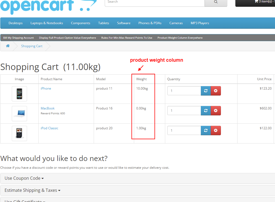The image size is (275, 202).
Task: Delete iPod Classic from the cart
Action: (216, 131)
